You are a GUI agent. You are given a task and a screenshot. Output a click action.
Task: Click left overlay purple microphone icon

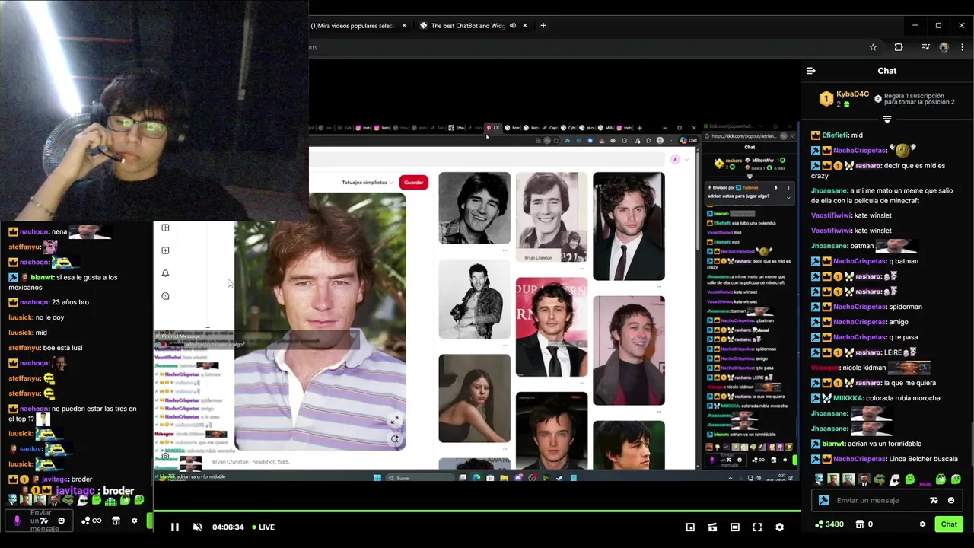pos(17,521)
